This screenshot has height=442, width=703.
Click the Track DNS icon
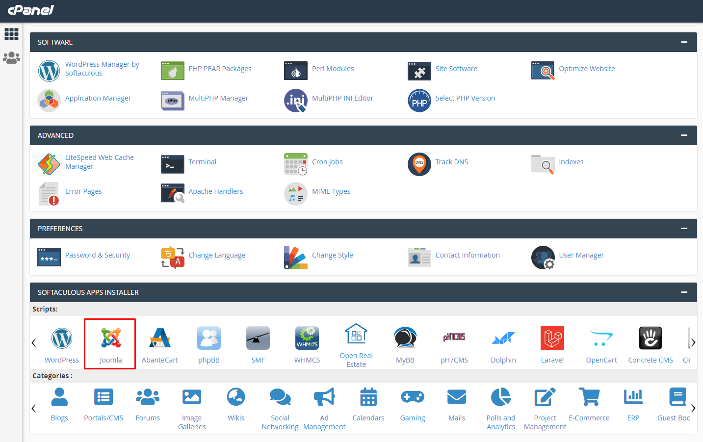pos(419,164)
